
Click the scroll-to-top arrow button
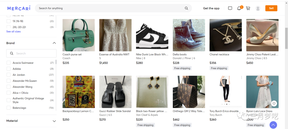273,125
